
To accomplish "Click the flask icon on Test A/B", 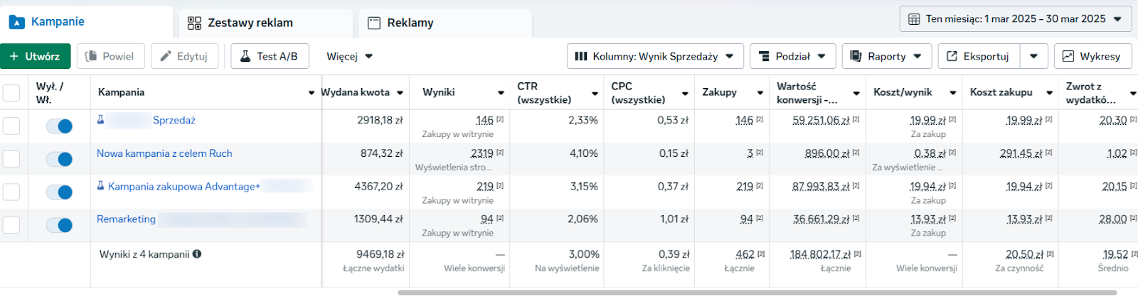I will coord(245,56).
